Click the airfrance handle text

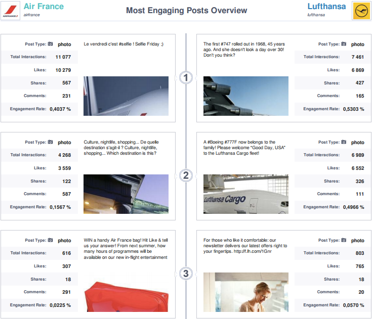coord(31,15)
